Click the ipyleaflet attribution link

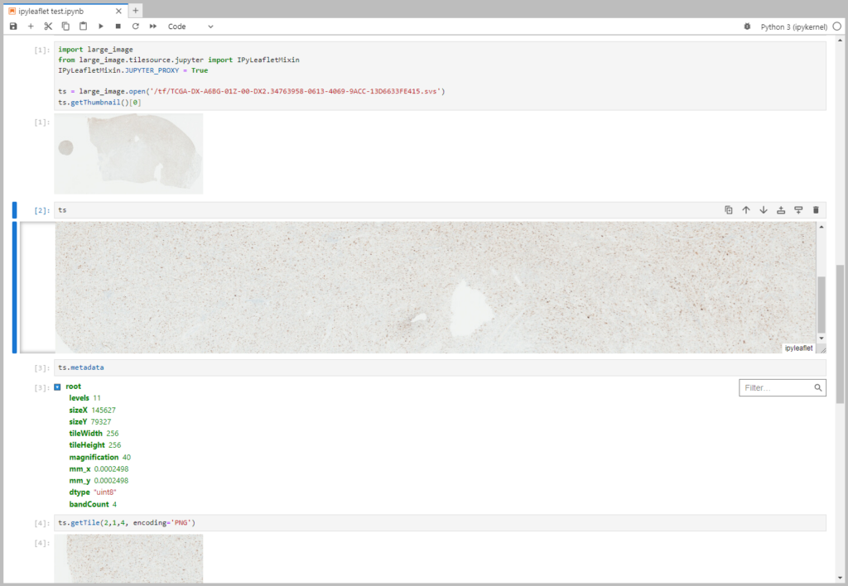coord(798,348)
